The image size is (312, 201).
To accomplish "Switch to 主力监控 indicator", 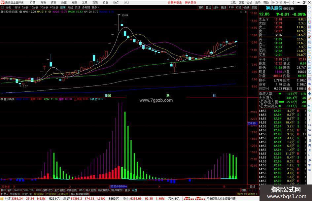I will (59, 190).
